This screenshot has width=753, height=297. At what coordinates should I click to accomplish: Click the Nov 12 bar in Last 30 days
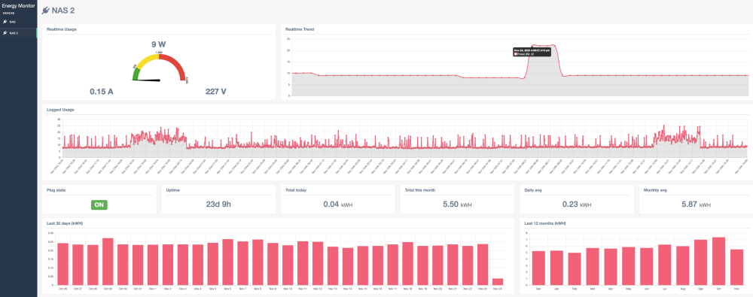coord(318,263)
